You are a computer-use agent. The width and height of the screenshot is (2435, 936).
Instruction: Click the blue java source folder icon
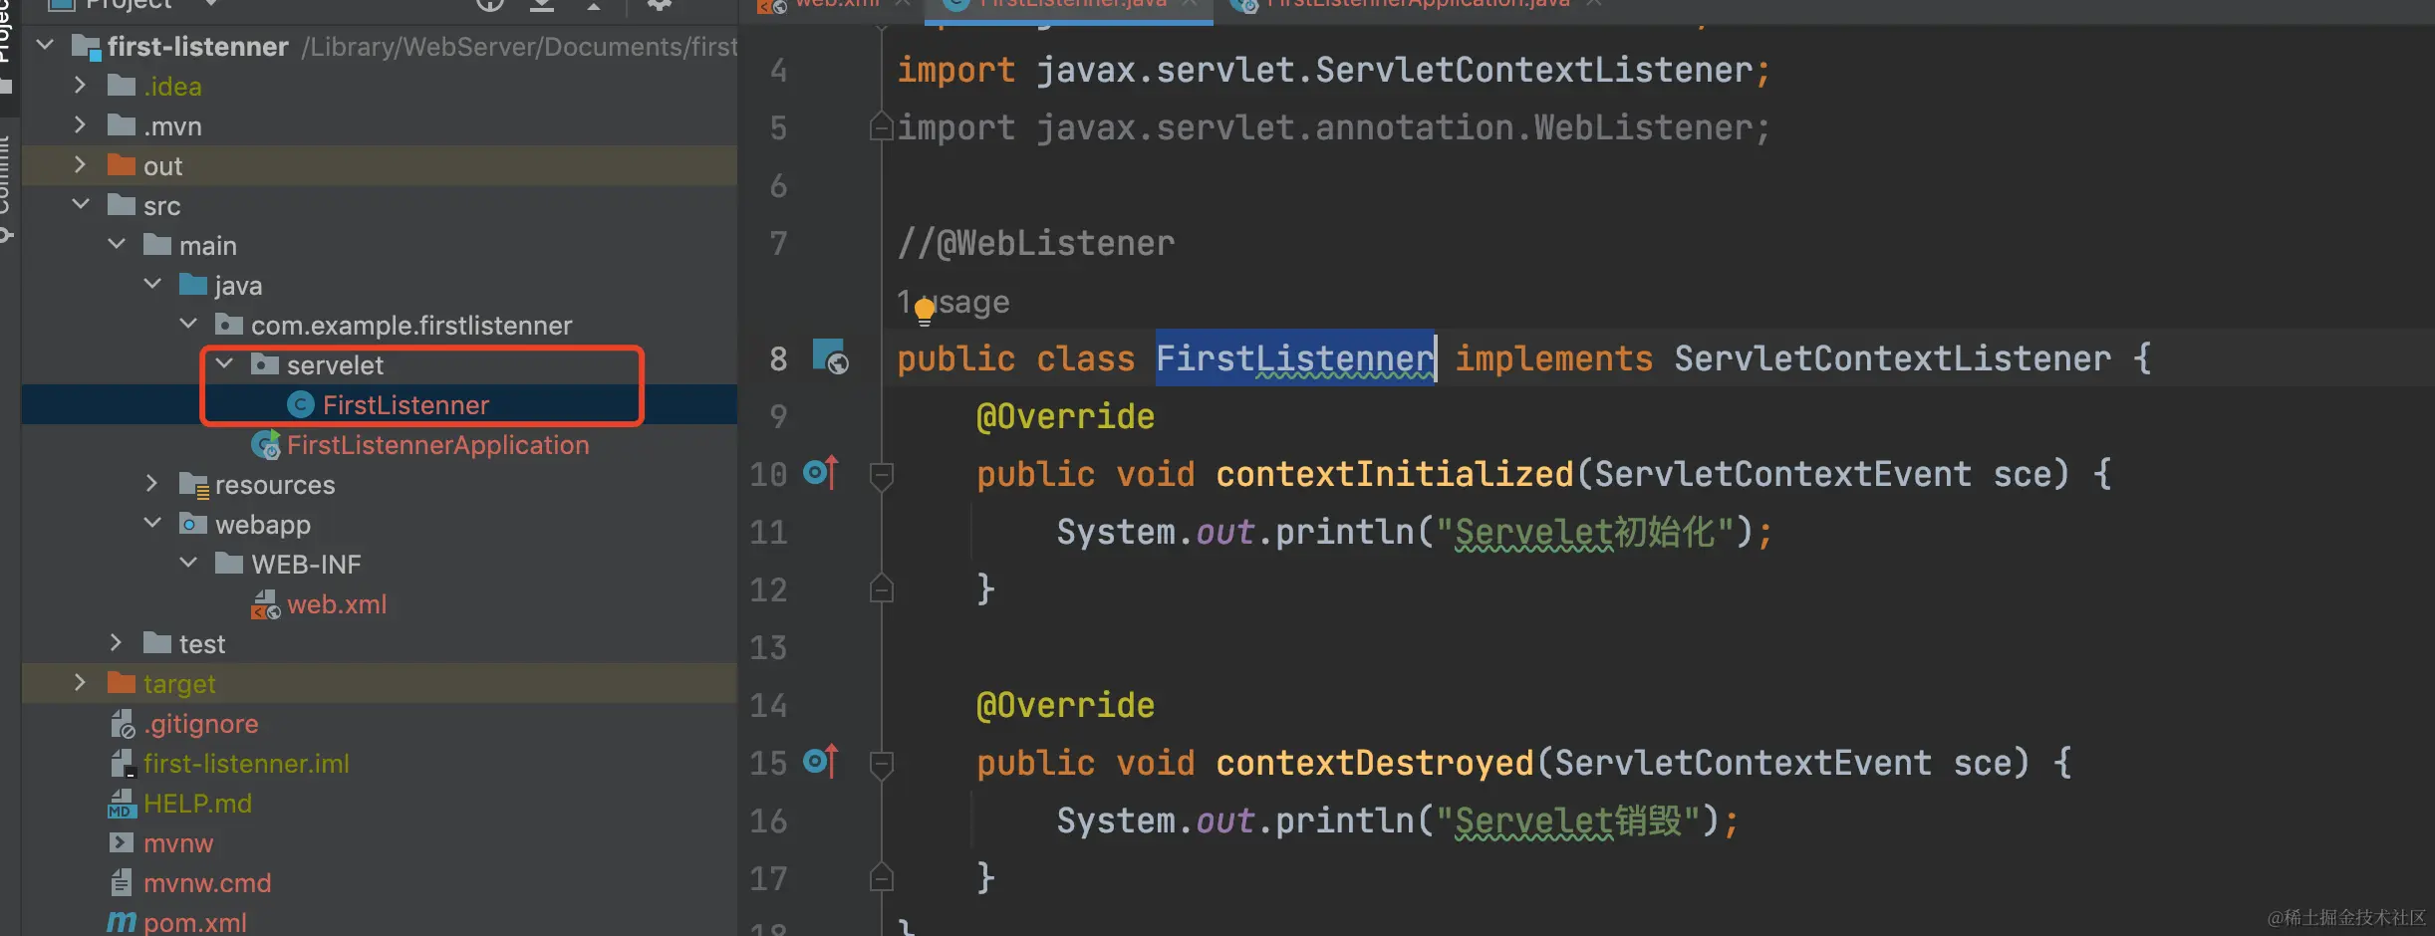coord(193,285)
